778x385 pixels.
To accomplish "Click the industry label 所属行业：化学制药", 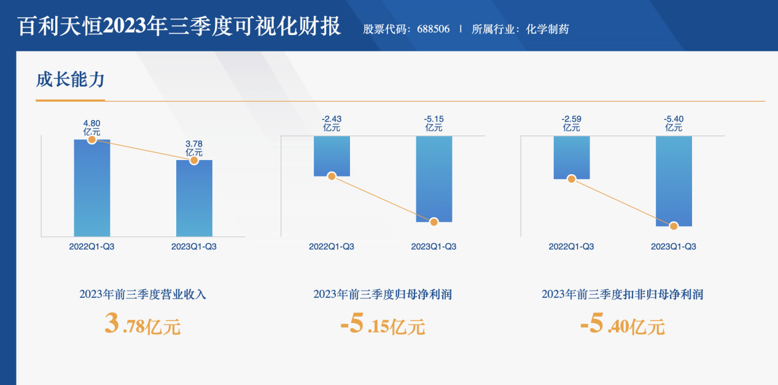I will 520,29.
